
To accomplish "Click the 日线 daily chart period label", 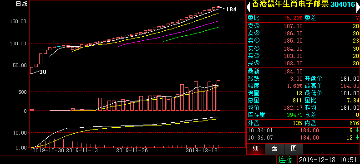I will tap(21, 4).
